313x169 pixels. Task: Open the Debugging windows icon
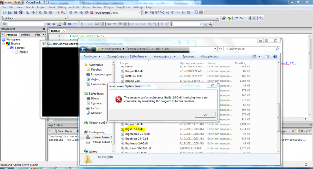(195, 12)
